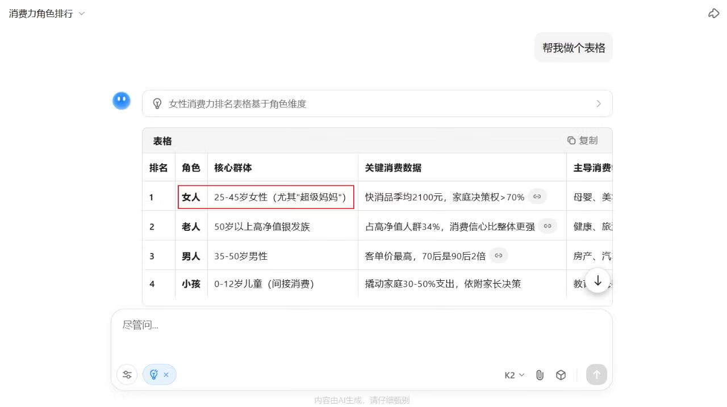
Task: Open the link icon beside 2100元 data
Action: [537, 196]
